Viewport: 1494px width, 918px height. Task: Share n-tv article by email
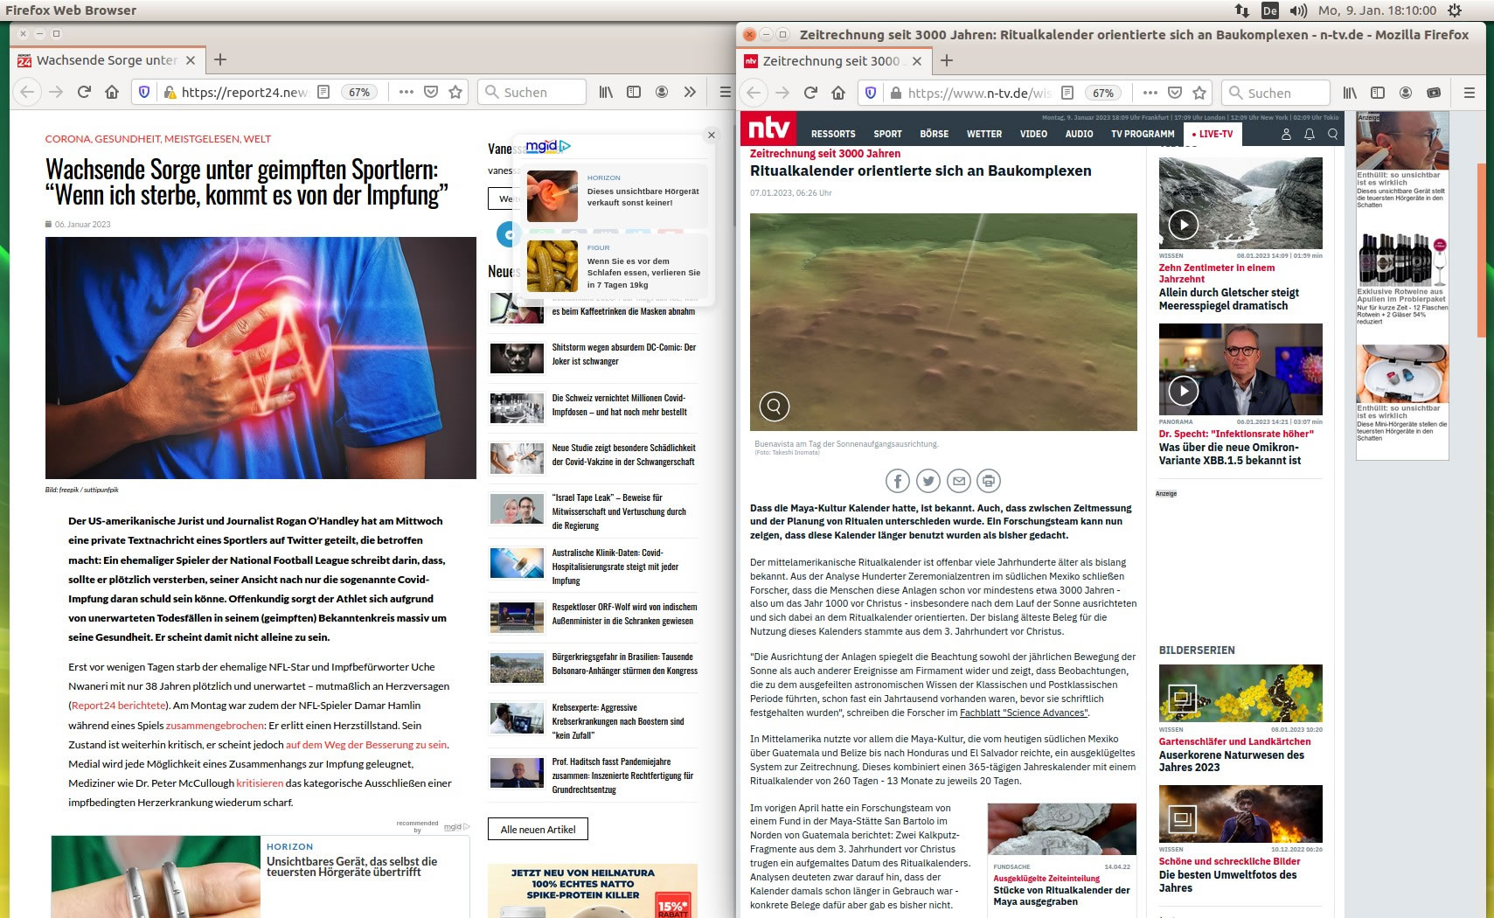coord(959,481)
